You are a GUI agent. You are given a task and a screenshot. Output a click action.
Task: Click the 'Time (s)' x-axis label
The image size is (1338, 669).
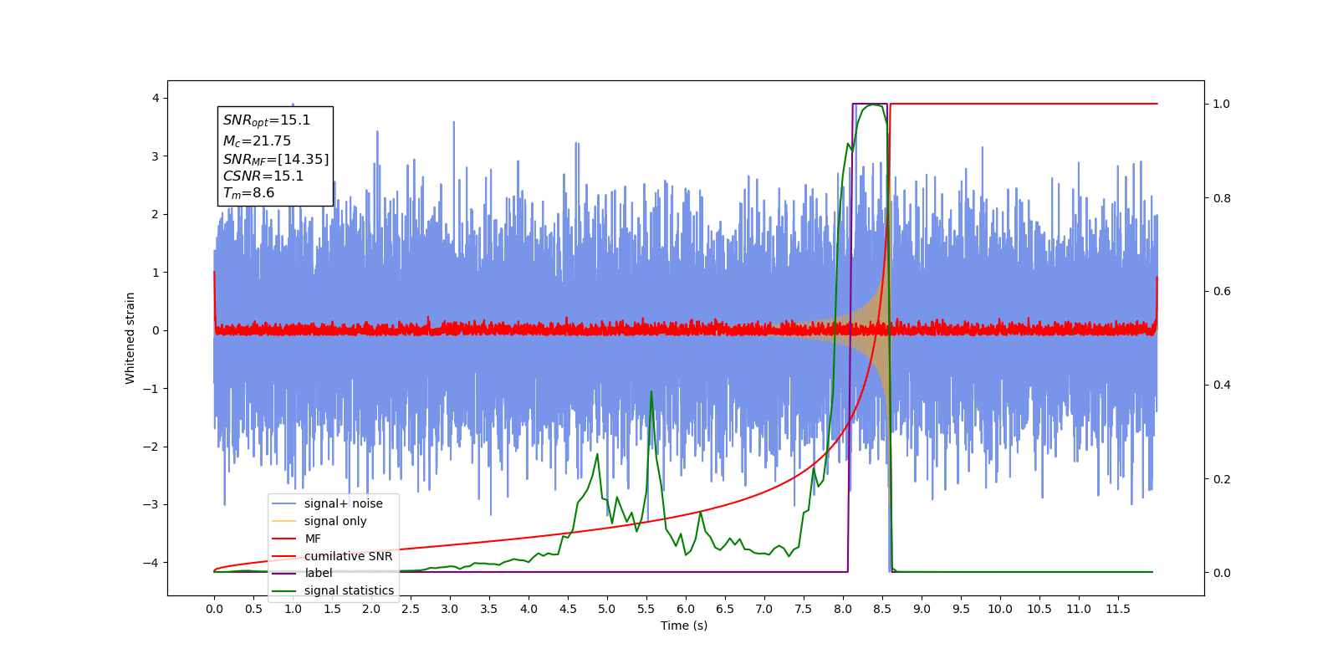(684, 626)
